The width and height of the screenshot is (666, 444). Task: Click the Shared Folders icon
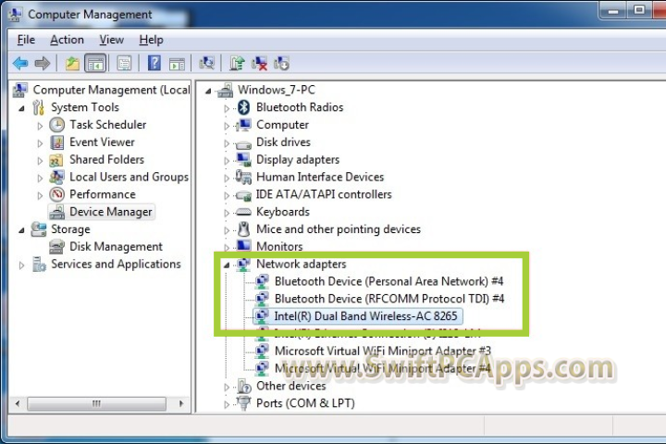(x=56, y=160)
